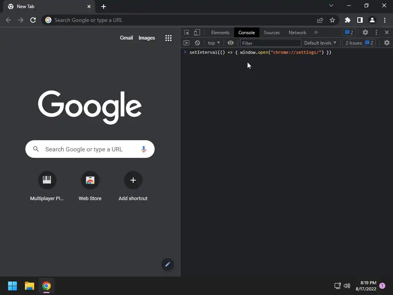Click the console prompt chevron
The height and width of the screenshot is (295, 393).
[185, 52]
